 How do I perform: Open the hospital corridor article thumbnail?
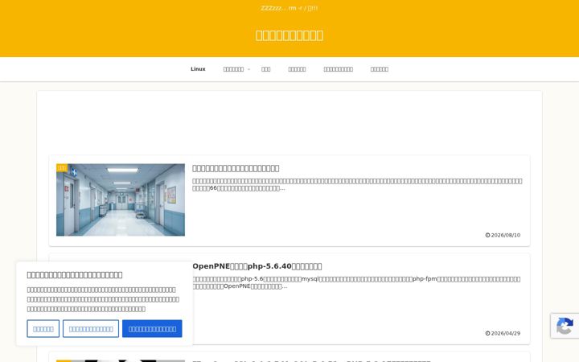(x=121, y=200)
